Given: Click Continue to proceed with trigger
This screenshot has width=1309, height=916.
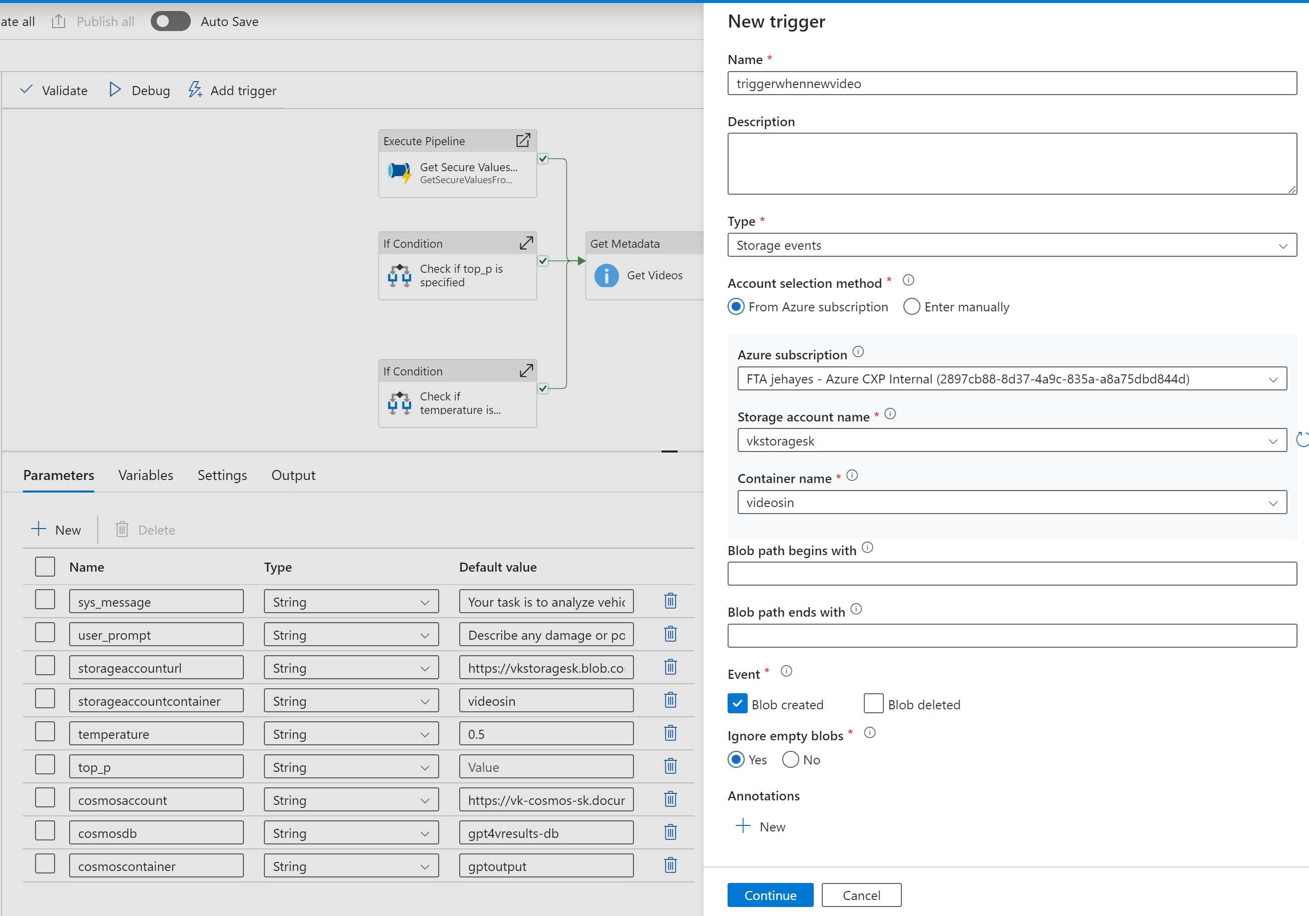Looking at the screenshot, I should pos(770,895).
